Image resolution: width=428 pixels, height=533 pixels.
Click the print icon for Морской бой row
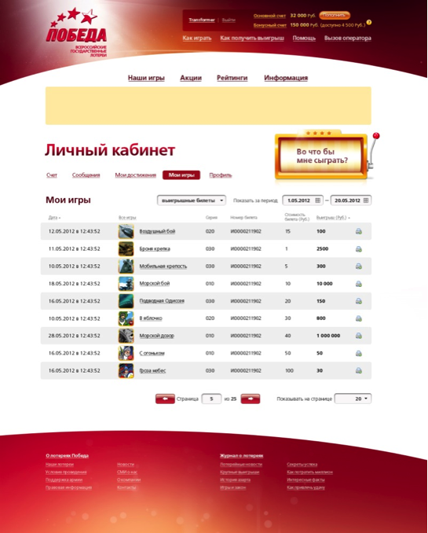click(x=358, y=284)
